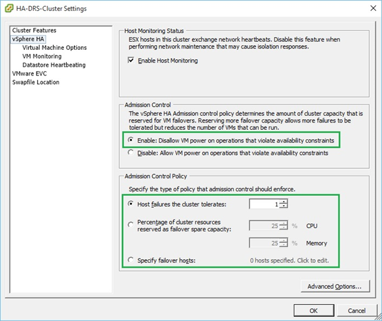Select vSphere HA in the settings tree
The height and width of the screenshot is (321, 382).
[x=28, y=39]
